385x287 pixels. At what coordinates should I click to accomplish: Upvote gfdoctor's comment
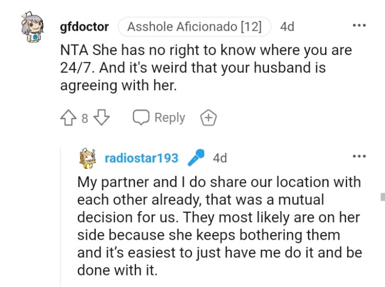coord(68,118)
